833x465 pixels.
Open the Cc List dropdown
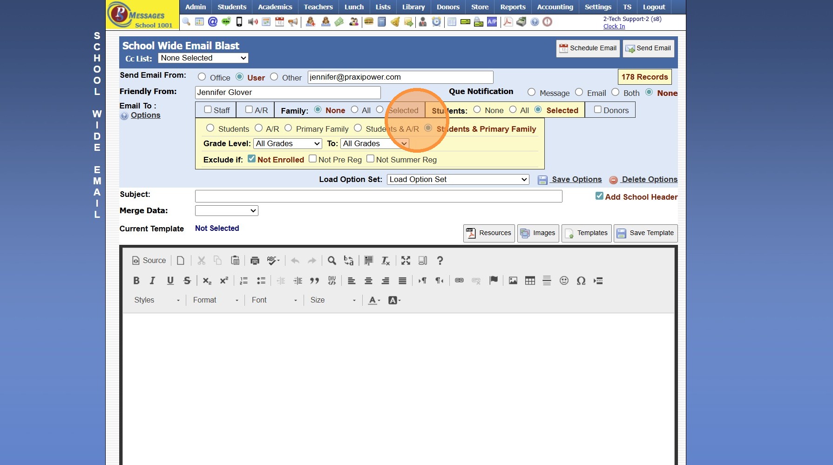tap(203, 58)
